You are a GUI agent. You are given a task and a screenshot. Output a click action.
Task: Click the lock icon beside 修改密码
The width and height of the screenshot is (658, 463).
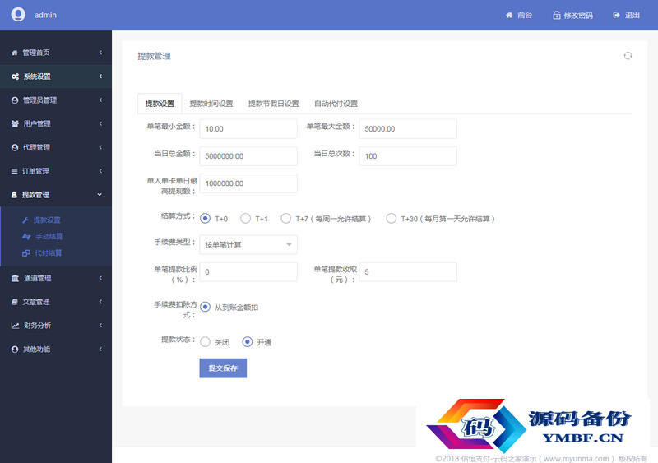click(557, 15)
